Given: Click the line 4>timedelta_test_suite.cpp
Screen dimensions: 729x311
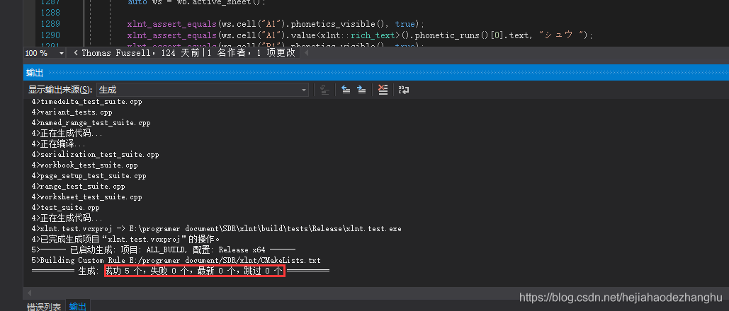Looking at the screenshot, I should [86, 101].
